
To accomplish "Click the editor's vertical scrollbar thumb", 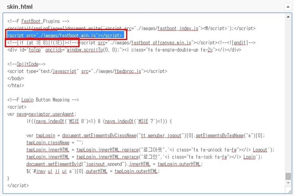I will click(x=288, y=176).
